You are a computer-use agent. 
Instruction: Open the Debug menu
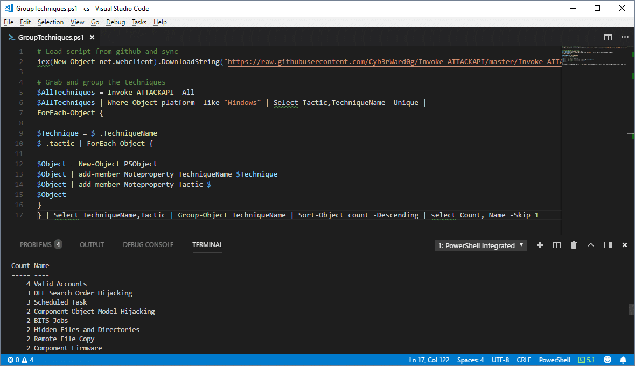click(x=115, y=22)
